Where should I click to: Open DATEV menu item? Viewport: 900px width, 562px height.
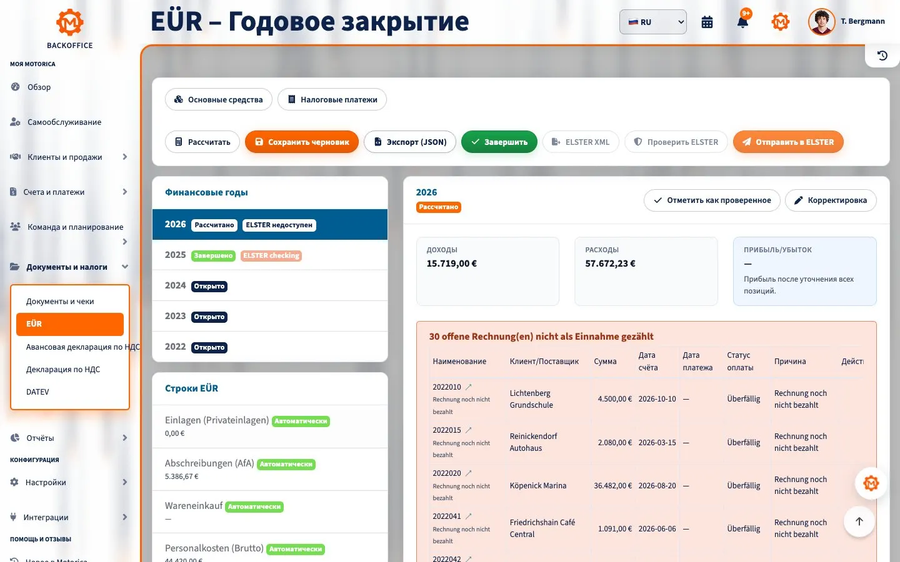coord(70,392)
